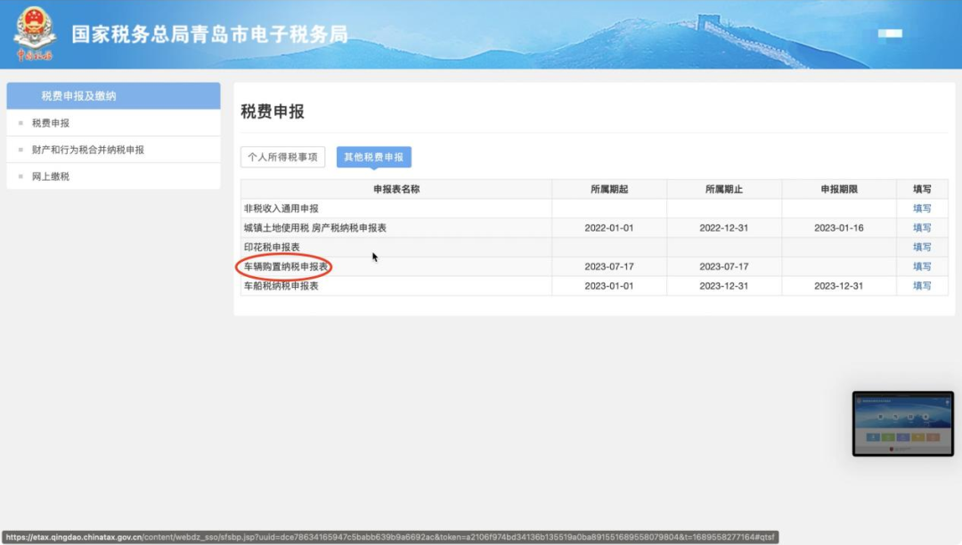Switch to 个人所得税事项 tab
The height and width of the screenshot is (545, 962).
(x=282, y=157)
